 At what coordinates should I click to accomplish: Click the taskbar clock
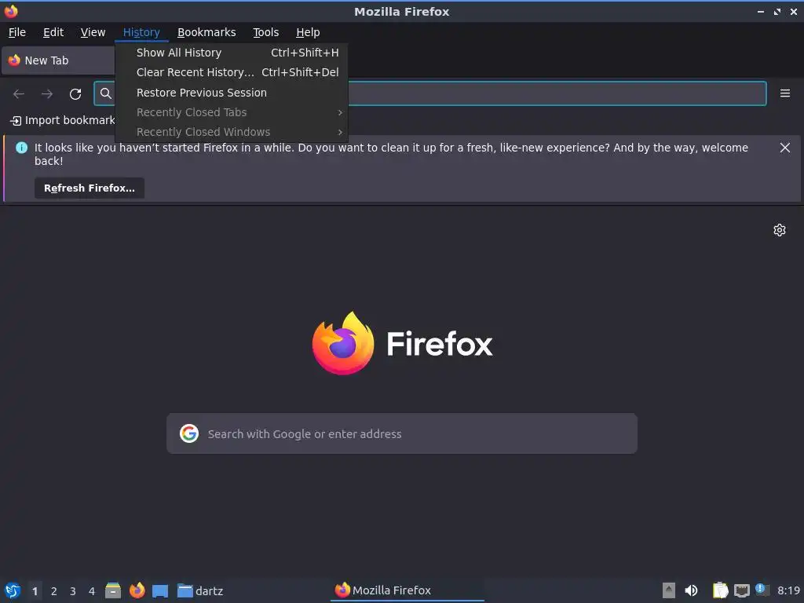(x=788, y=590)
